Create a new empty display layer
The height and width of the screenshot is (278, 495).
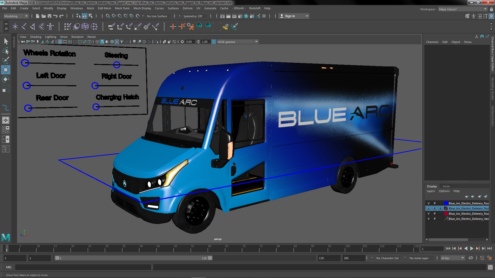480,196
